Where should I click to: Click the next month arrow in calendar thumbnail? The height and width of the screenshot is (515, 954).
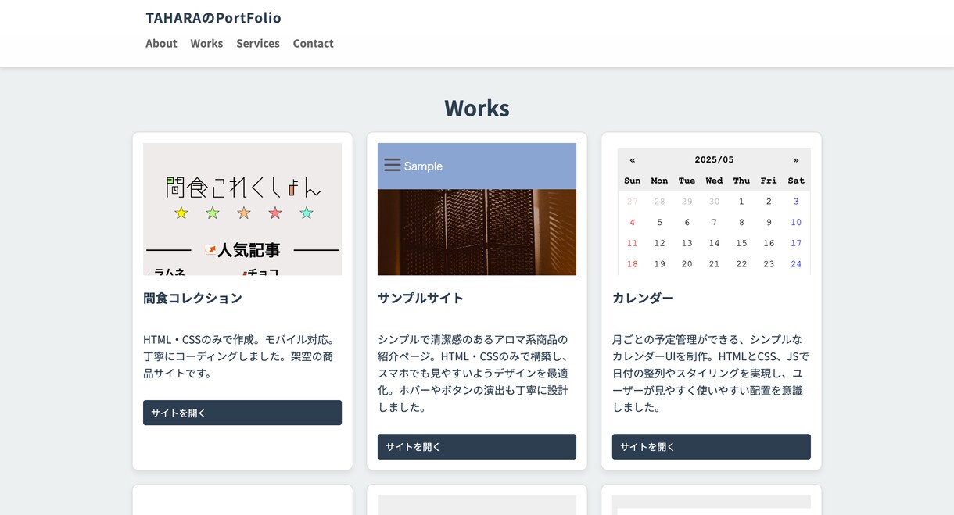click(796, 159)
